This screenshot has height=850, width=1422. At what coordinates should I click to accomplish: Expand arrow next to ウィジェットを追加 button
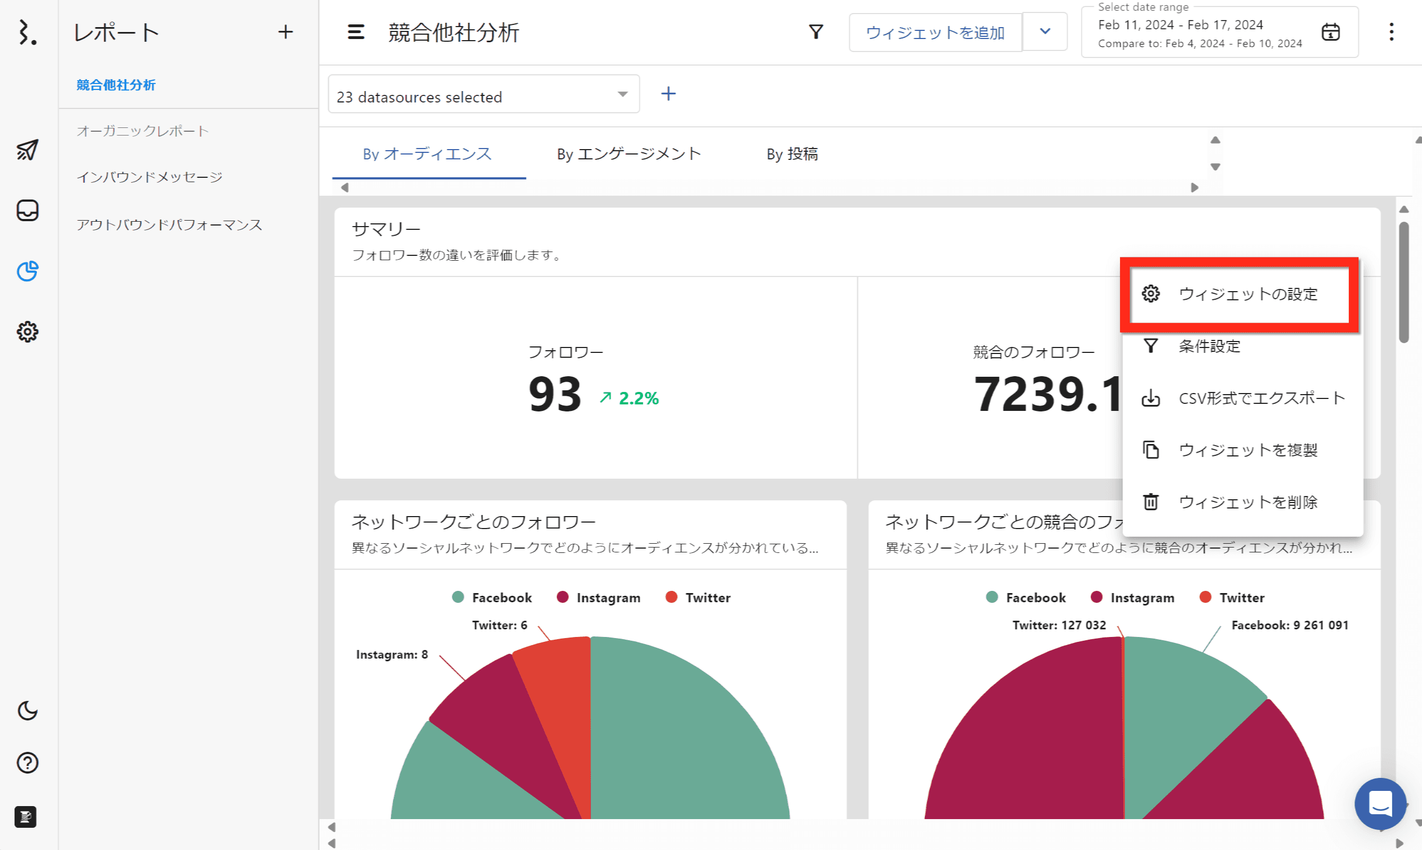1045,32
